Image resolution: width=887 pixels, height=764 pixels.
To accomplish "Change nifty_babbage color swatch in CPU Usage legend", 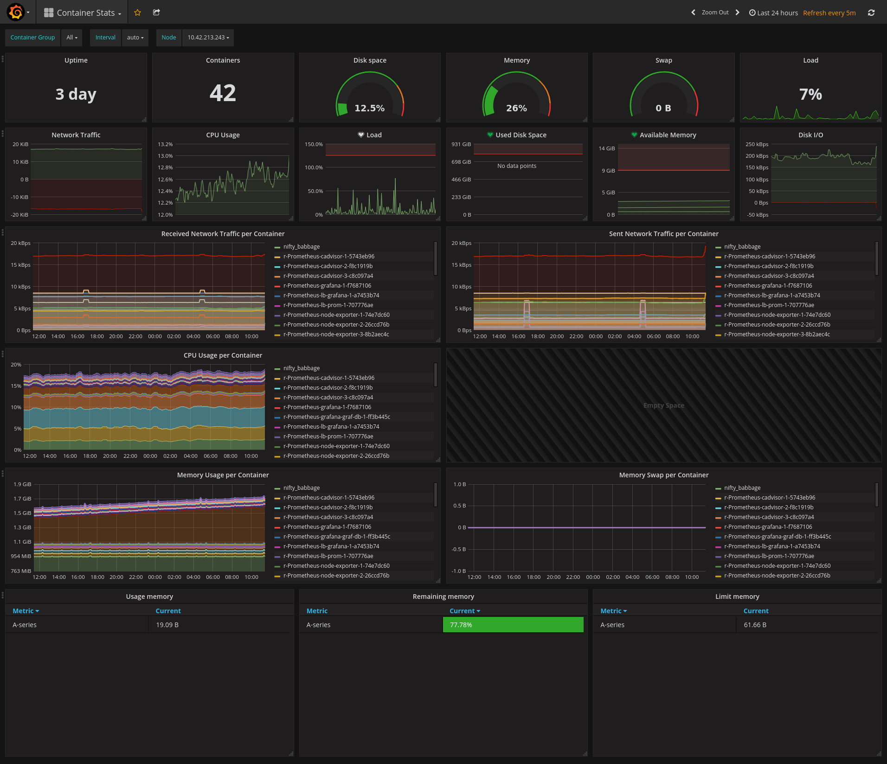I will (x=277, y=369).
